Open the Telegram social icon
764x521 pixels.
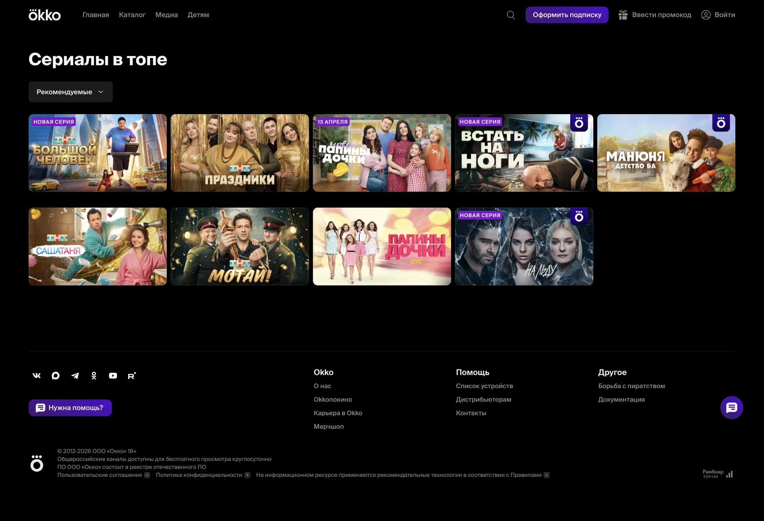(75, 375)
